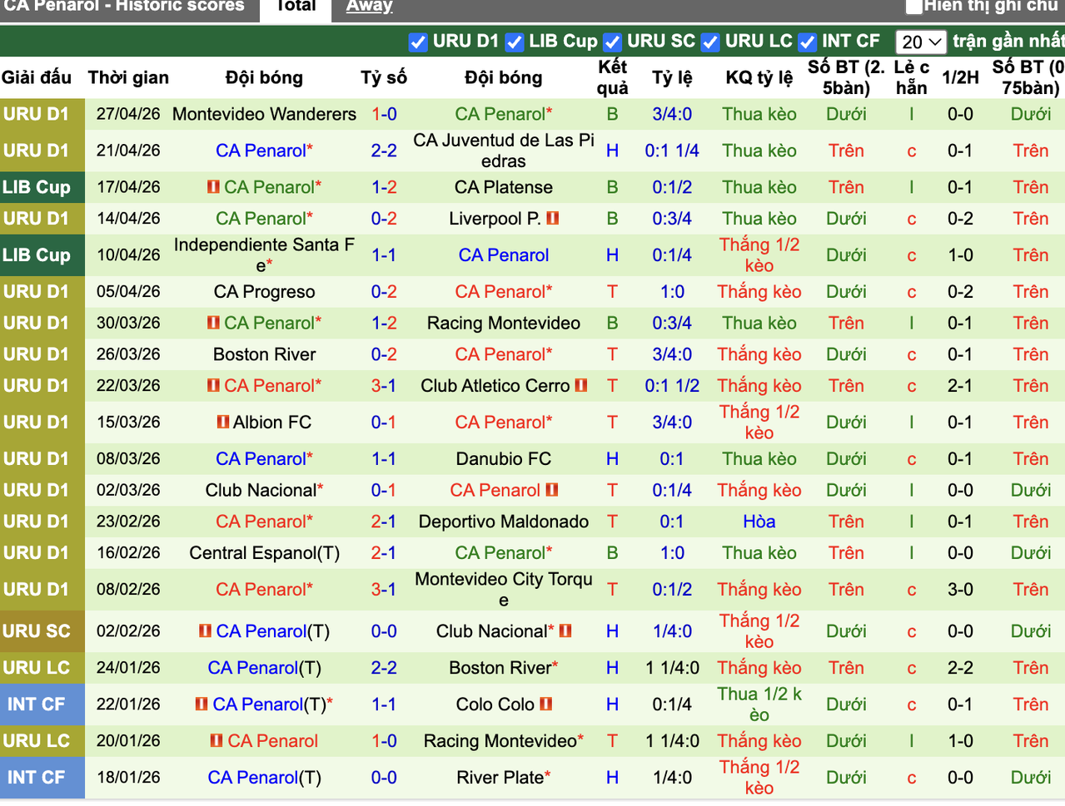Open Central Espanol(T) team link
This screenshot has width=1065, height=806.
point(264,554)
